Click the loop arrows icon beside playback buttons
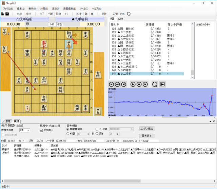This screenshot has height=189, width=217. [x=155, y=84]
